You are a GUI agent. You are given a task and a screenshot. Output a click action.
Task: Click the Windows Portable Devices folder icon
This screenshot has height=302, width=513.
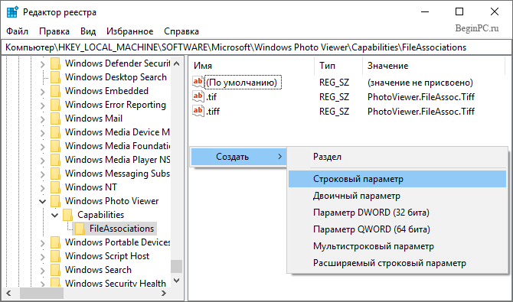point(56,242)
